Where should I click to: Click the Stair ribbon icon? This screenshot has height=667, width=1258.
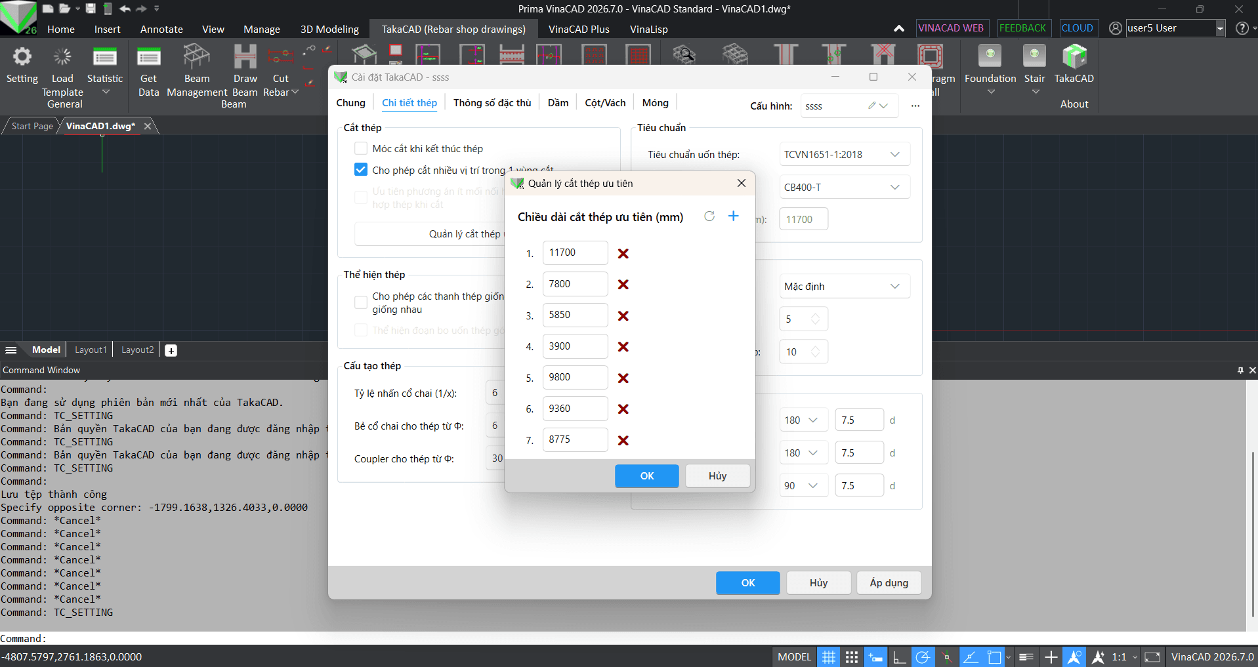pos(1034,57)
